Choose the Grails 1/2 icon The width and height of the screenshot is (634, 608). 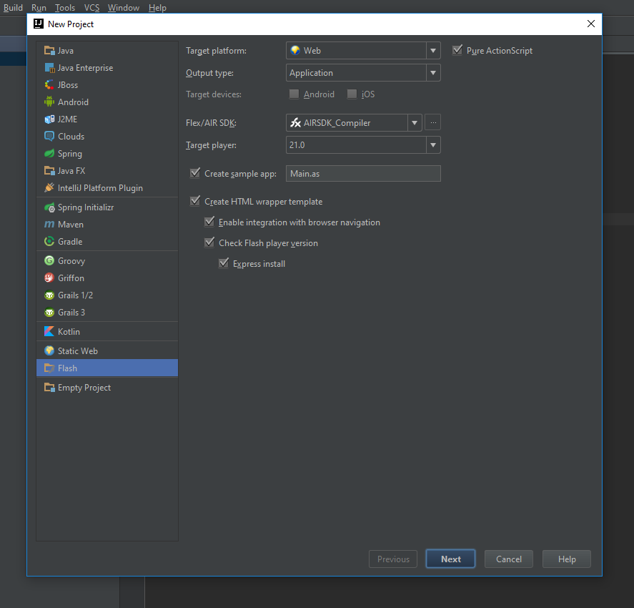click(49, 295)
